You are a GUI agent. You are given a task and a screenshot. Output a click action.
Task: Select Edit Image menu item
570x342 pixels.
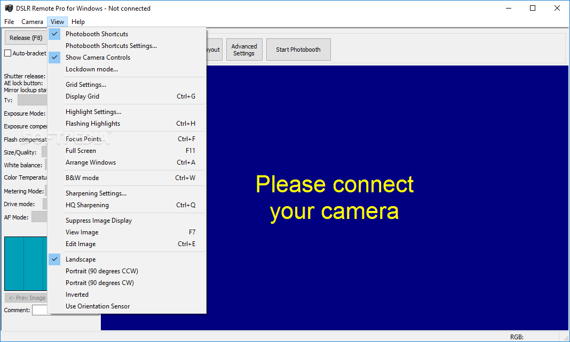pos(127,244)
